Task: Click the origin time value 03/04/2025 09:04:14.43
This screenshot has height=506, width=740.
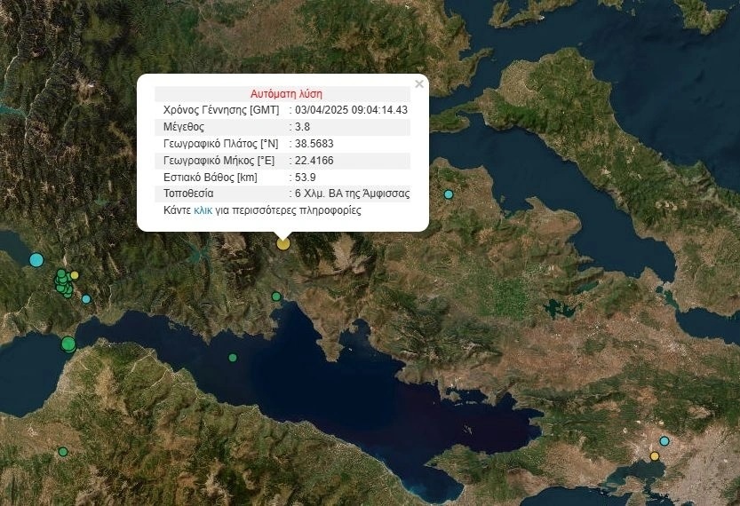Action: tap(351, 110)
